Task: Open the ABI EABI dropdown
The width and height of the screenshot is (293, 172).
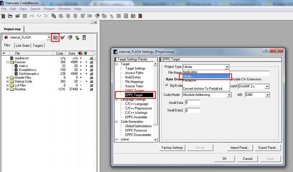Action: pos(267,95)
